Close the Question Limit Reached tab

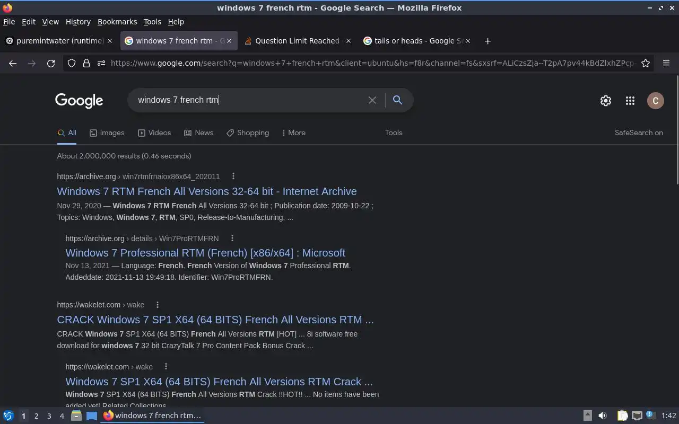(x=349, y=41)
